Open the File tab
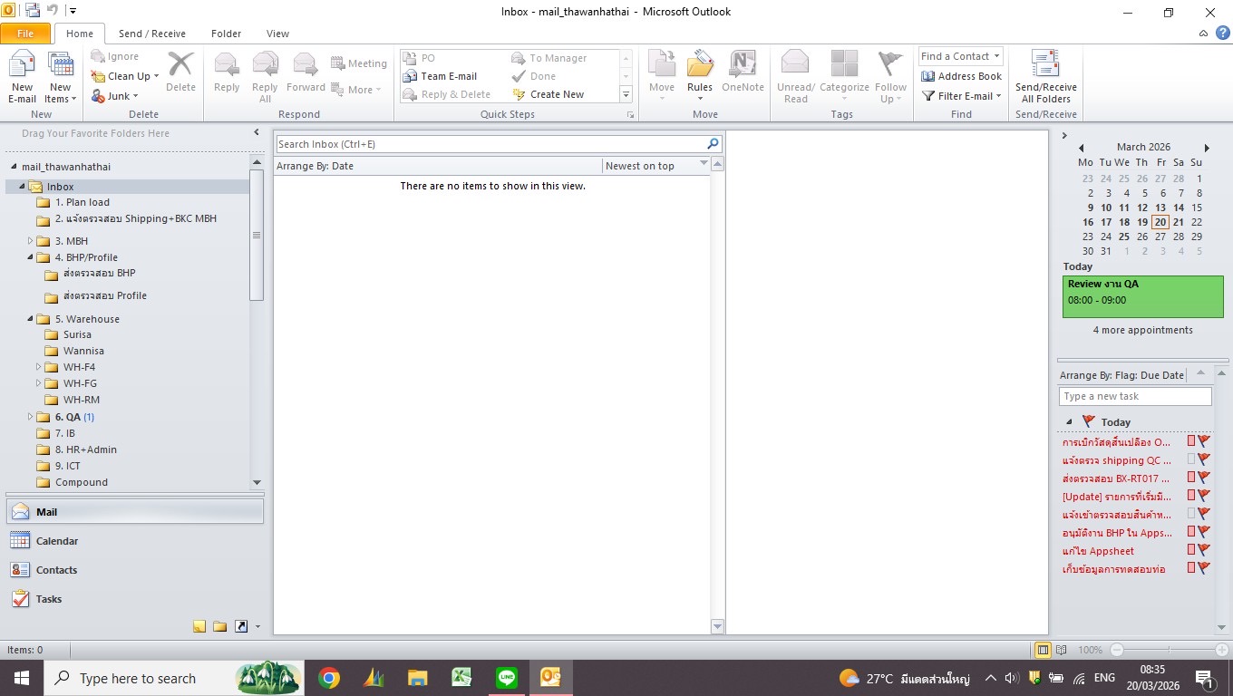This screenshot has height=696, width=1233. click(x=25, y=34)
